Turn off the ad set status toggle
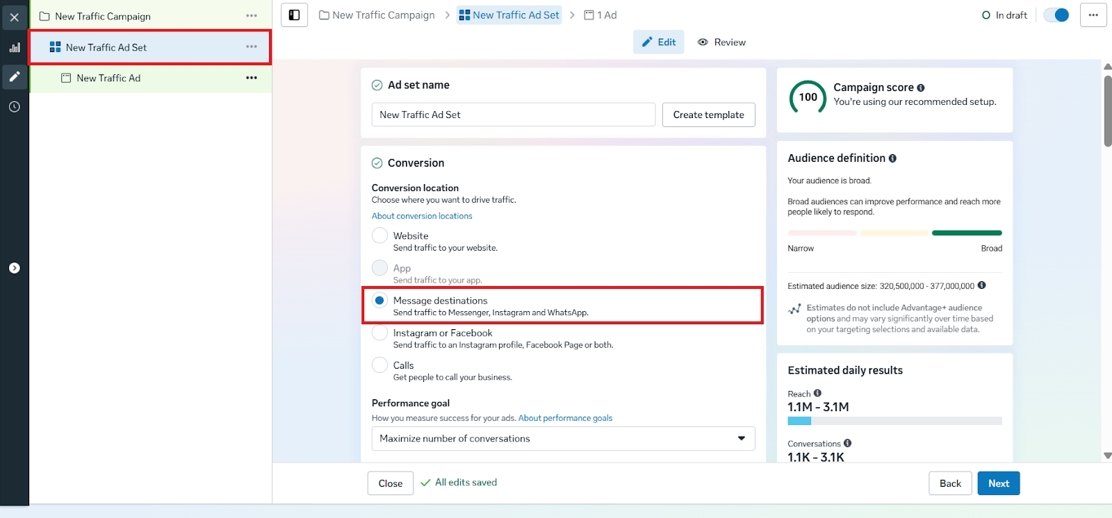Image resolution: width=1112 pixels, height=518 pixels. point(1056,15)
